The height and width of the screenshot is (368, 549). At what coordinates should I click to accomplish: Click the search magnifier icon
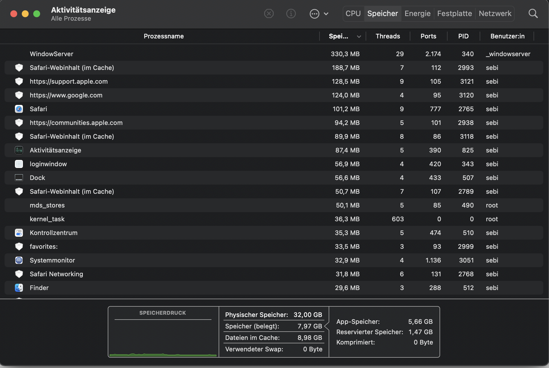[533, 13]
